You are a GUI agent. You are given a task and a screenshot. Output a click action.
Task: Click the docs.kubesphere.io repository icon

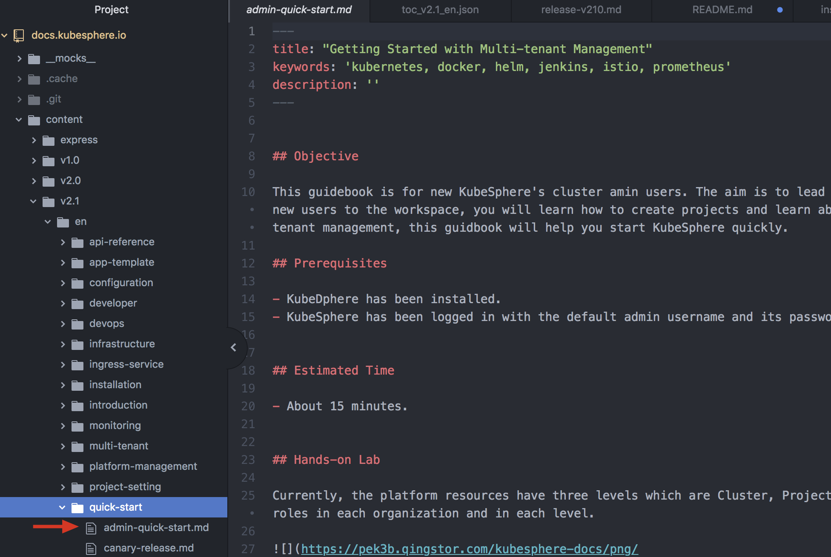[x=19, y=36]
